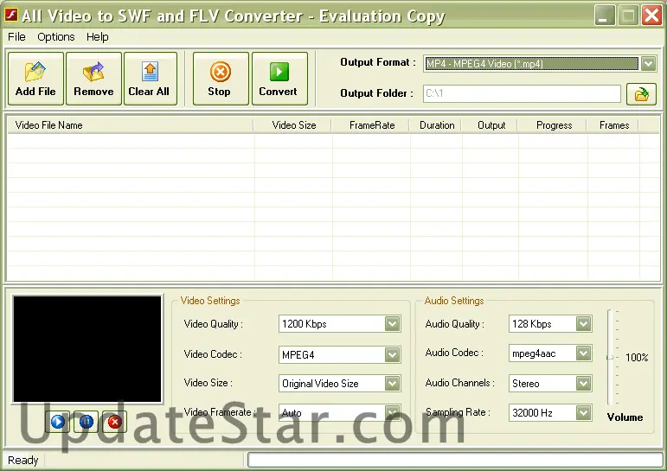Click the Clear All toolbar button
Image resolution: width=667 pixels, height=471 pixels.
pos(151,79)
